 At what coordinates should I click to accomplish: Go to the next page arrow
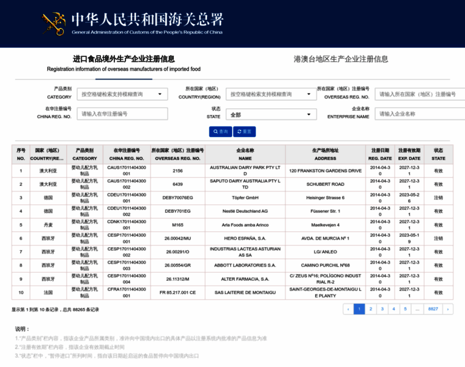pos(448,309)
